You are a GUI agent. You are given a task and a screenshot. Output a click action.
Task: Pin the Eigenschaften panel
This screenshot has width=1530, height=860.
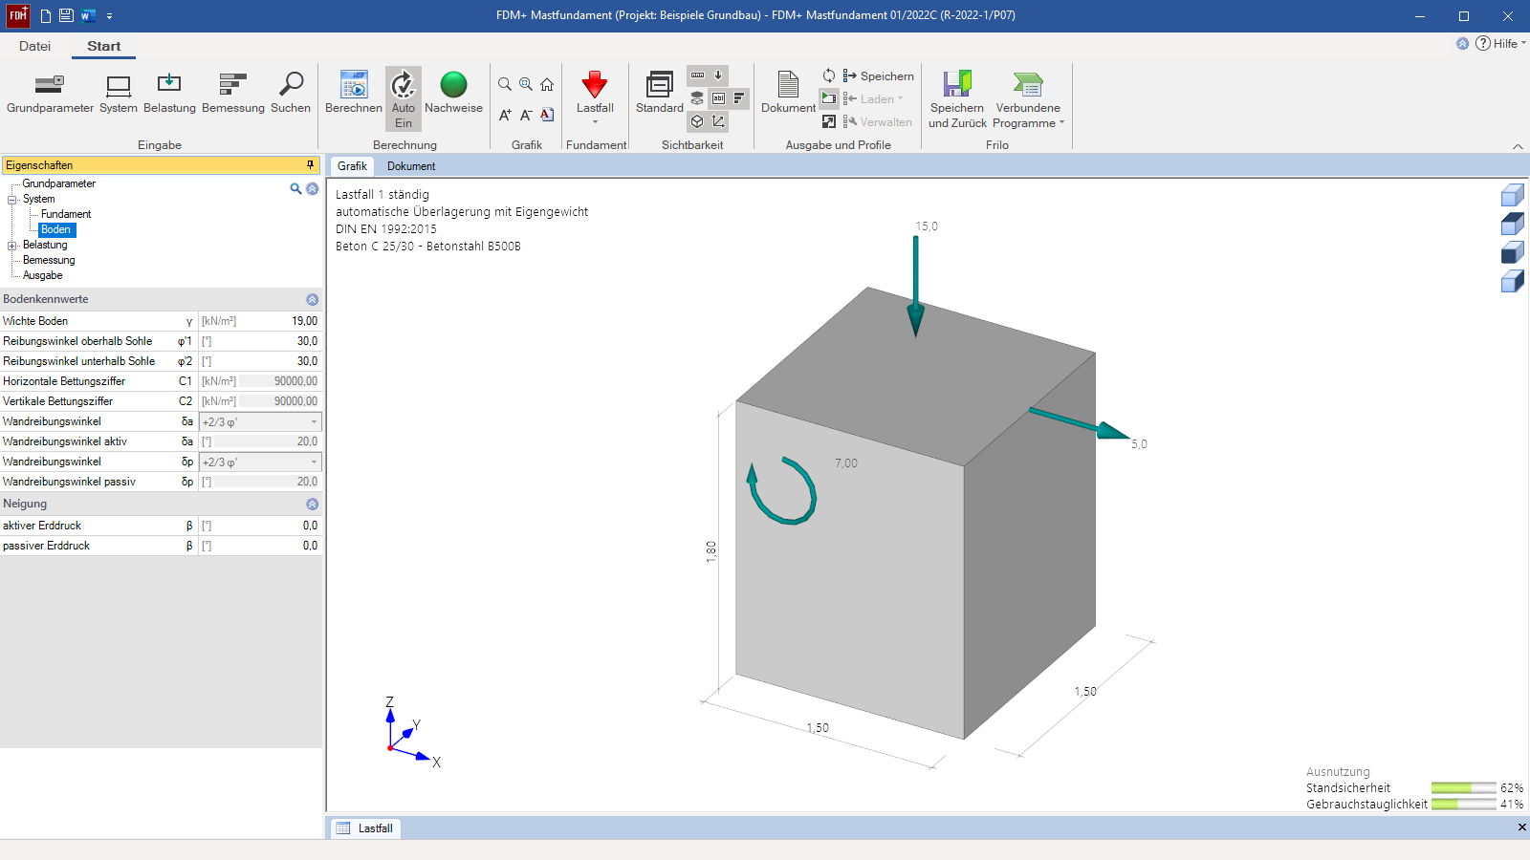coord(310,165)
